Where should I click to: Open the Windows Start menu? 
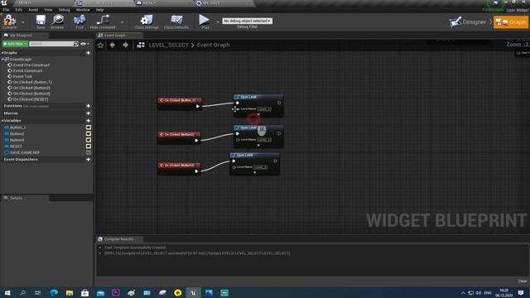7,292
